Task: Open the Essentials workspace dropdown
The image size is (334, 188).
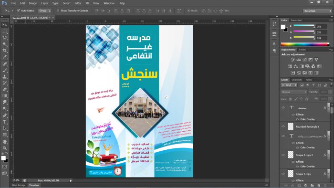Action: (x=317, y=11)
